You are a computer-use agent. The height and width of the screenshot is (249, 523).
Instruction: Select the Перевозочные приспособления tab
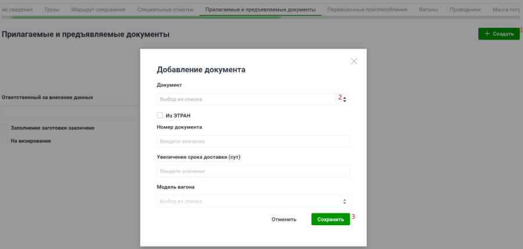pyautogui.click(x=367, y=10)
